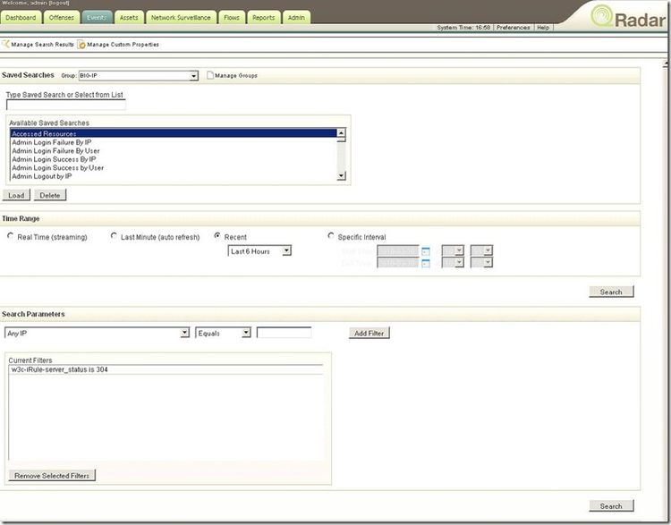Switch to the Flows tab
671x525 pixels.
pos(232,18)
